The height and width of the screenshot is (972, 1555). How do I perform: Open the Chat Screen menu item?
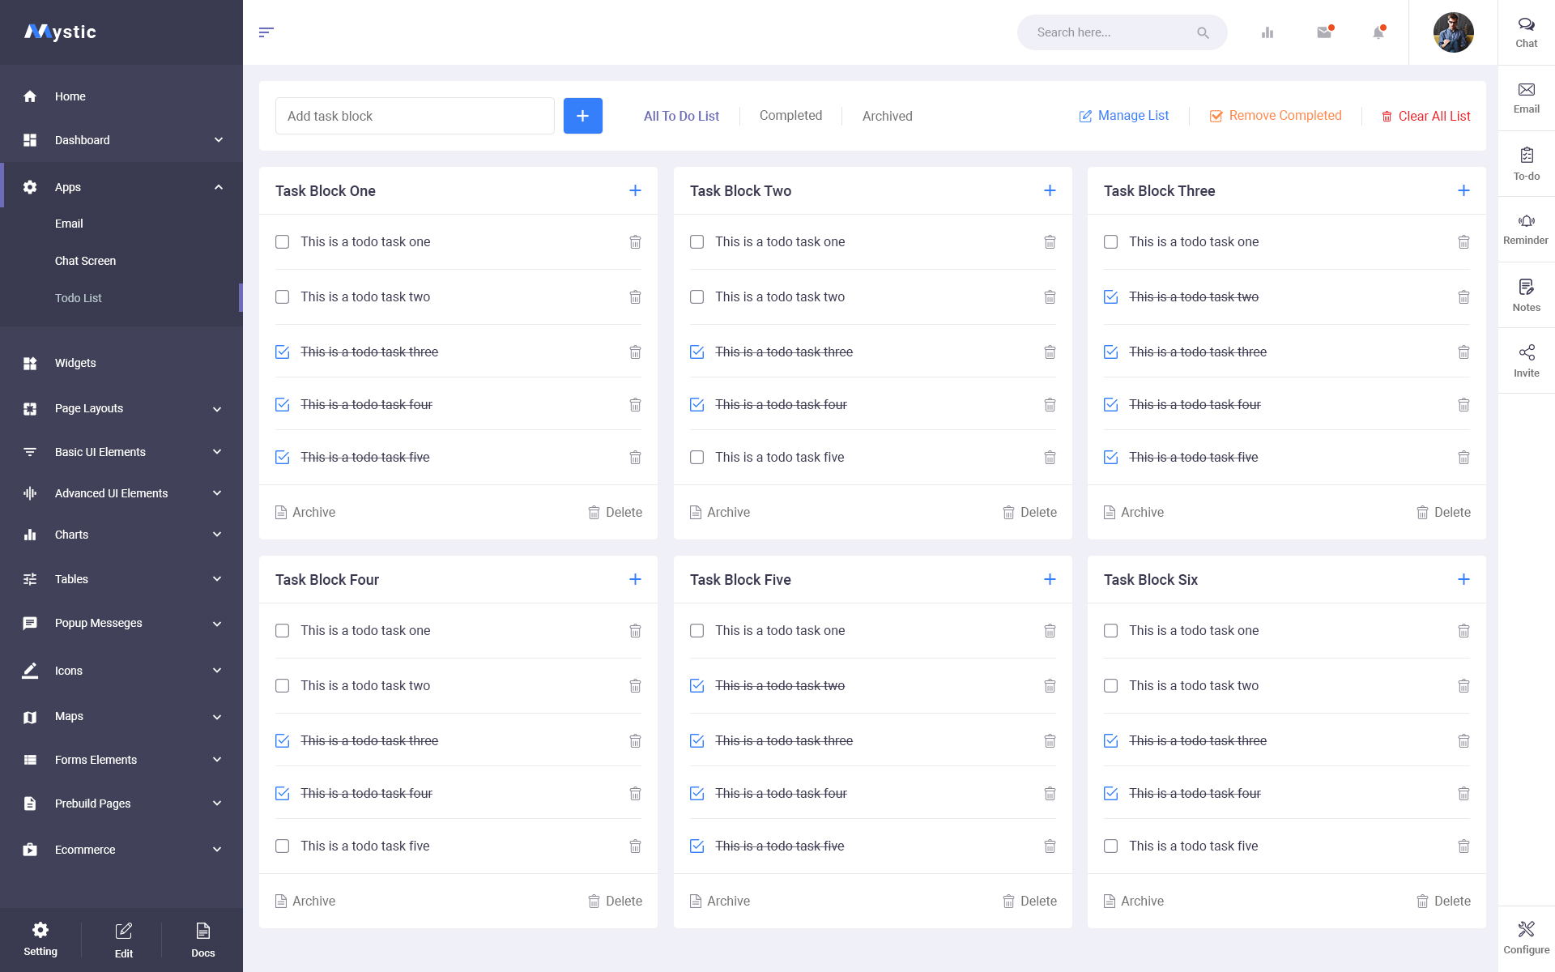tap(85, 261)
